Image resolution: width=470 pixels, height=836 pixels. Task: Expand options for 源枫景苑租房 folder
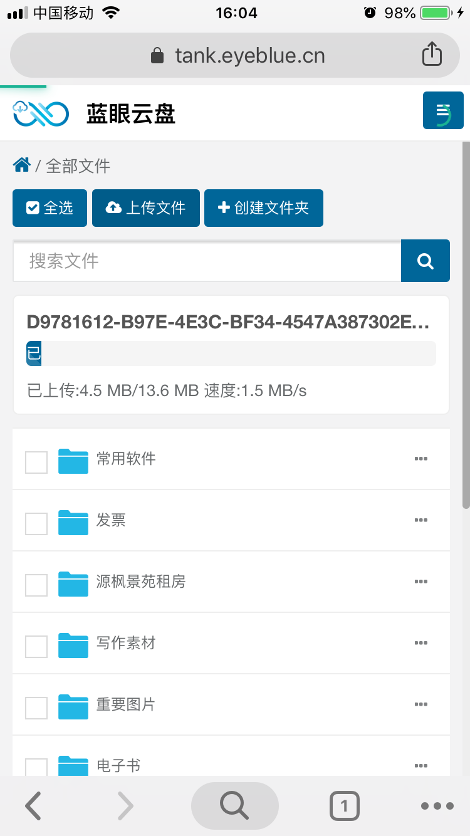(421, 582)
